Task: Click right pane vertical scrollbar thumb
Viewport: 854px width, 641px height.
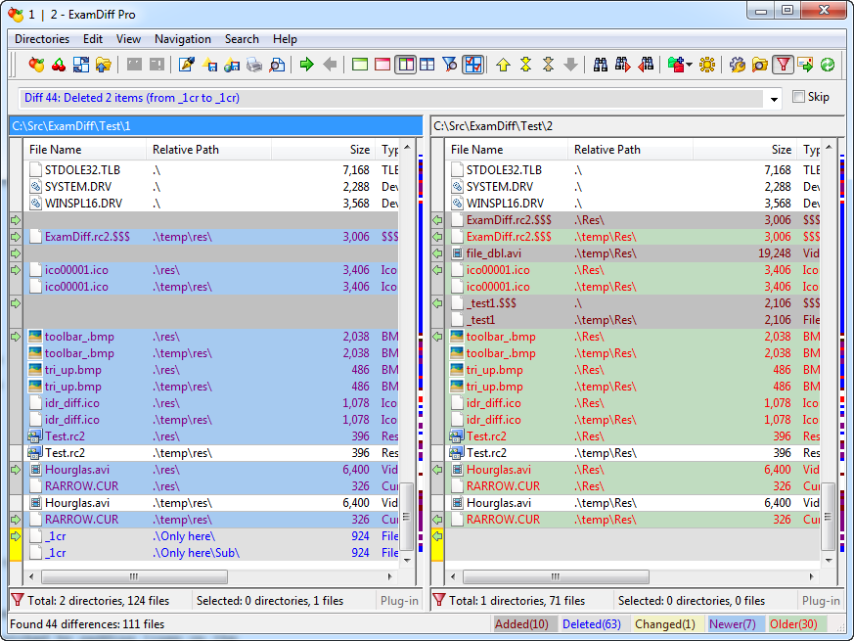Action: [828, 517]
